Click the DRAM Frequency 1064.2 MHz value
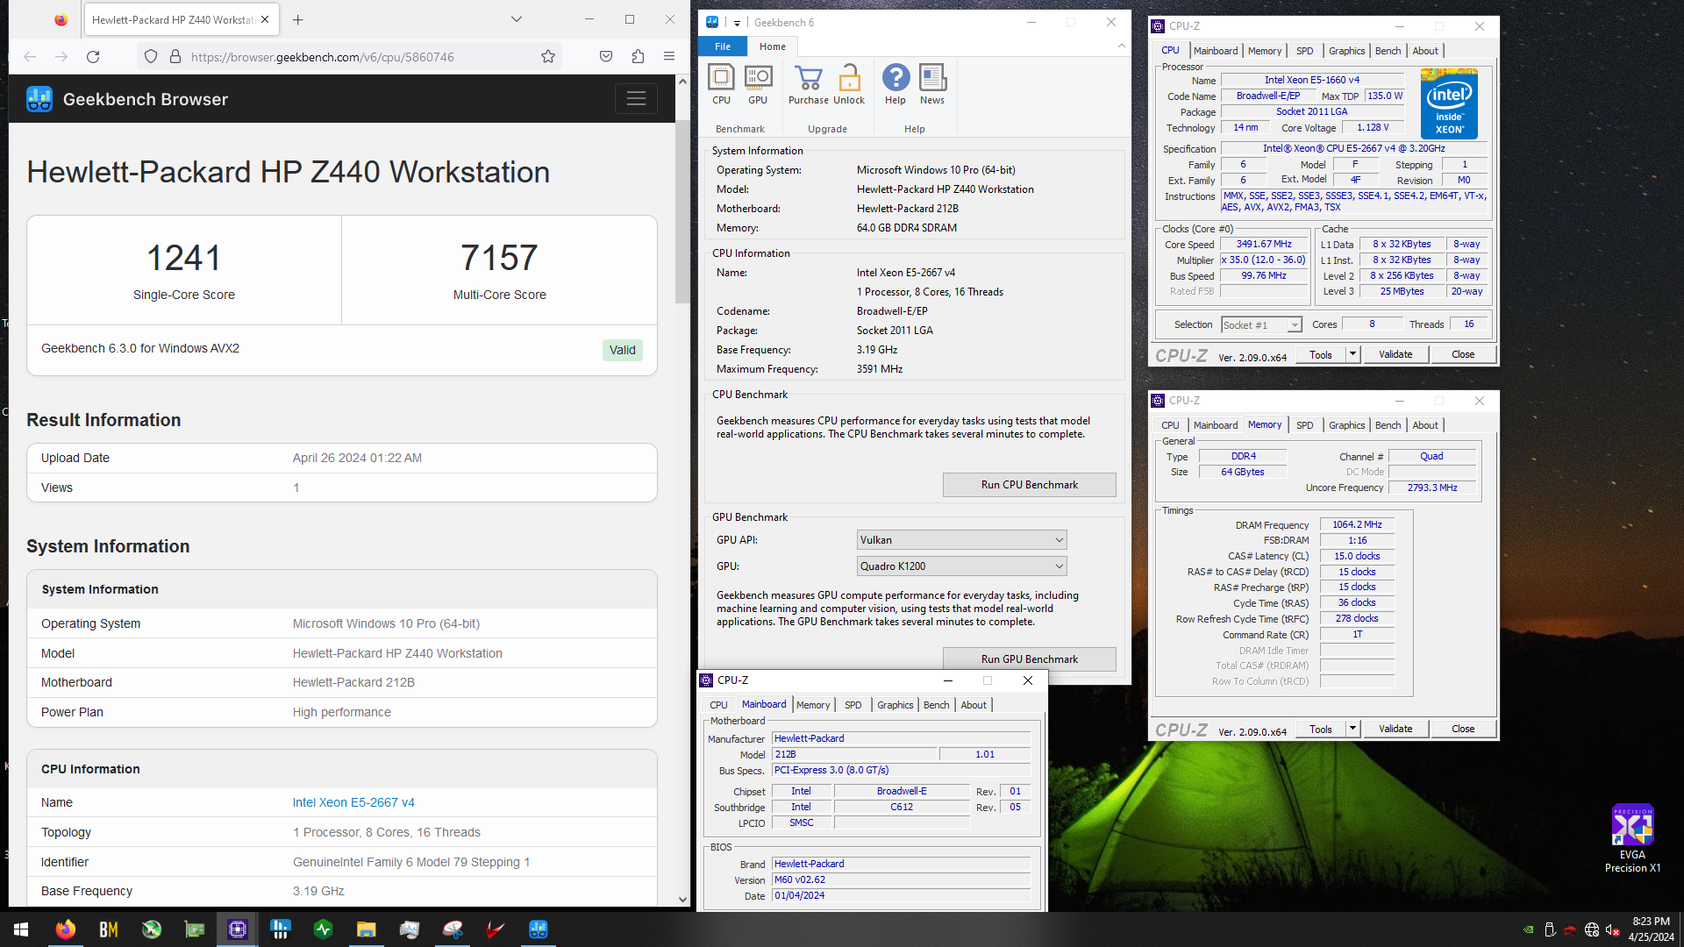 click(x=1357, y=524)
